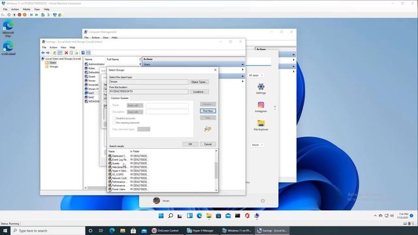
Task: Open Office icon on guest taskbar
Action: [x=247, y=216]
